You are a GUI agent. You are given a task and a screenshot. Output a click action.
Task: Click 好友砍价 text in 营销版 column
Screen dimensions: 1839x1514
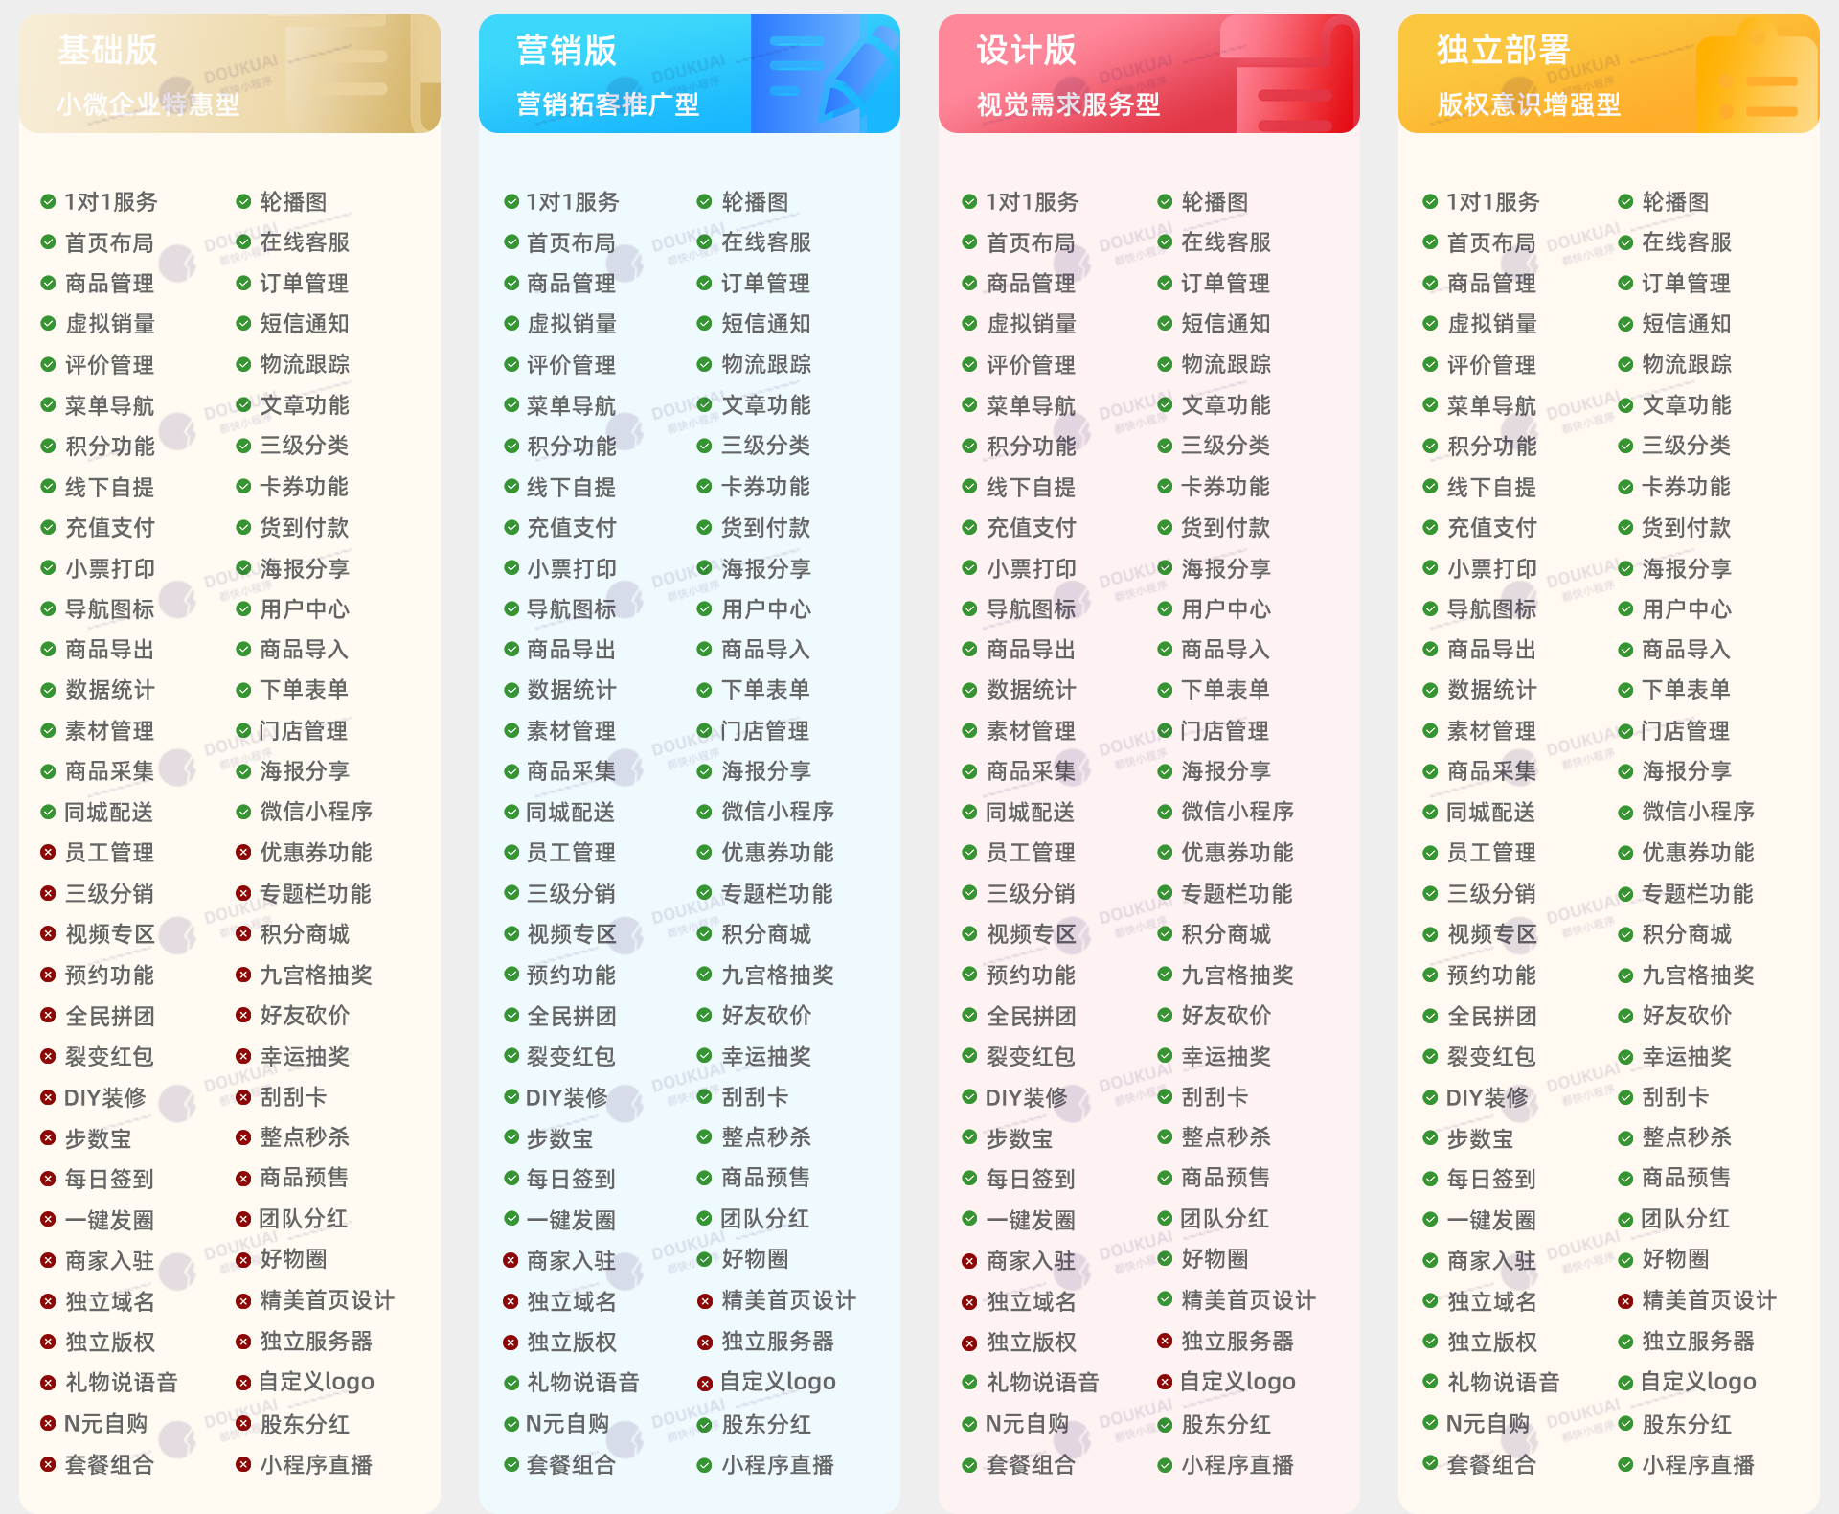click(x=766, y=1016)
